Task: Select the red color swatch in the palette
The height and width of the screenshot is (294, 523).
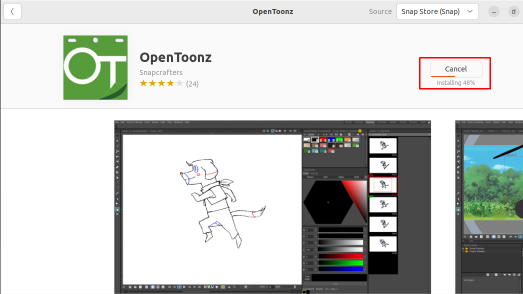Action: (x=323, y=139)
